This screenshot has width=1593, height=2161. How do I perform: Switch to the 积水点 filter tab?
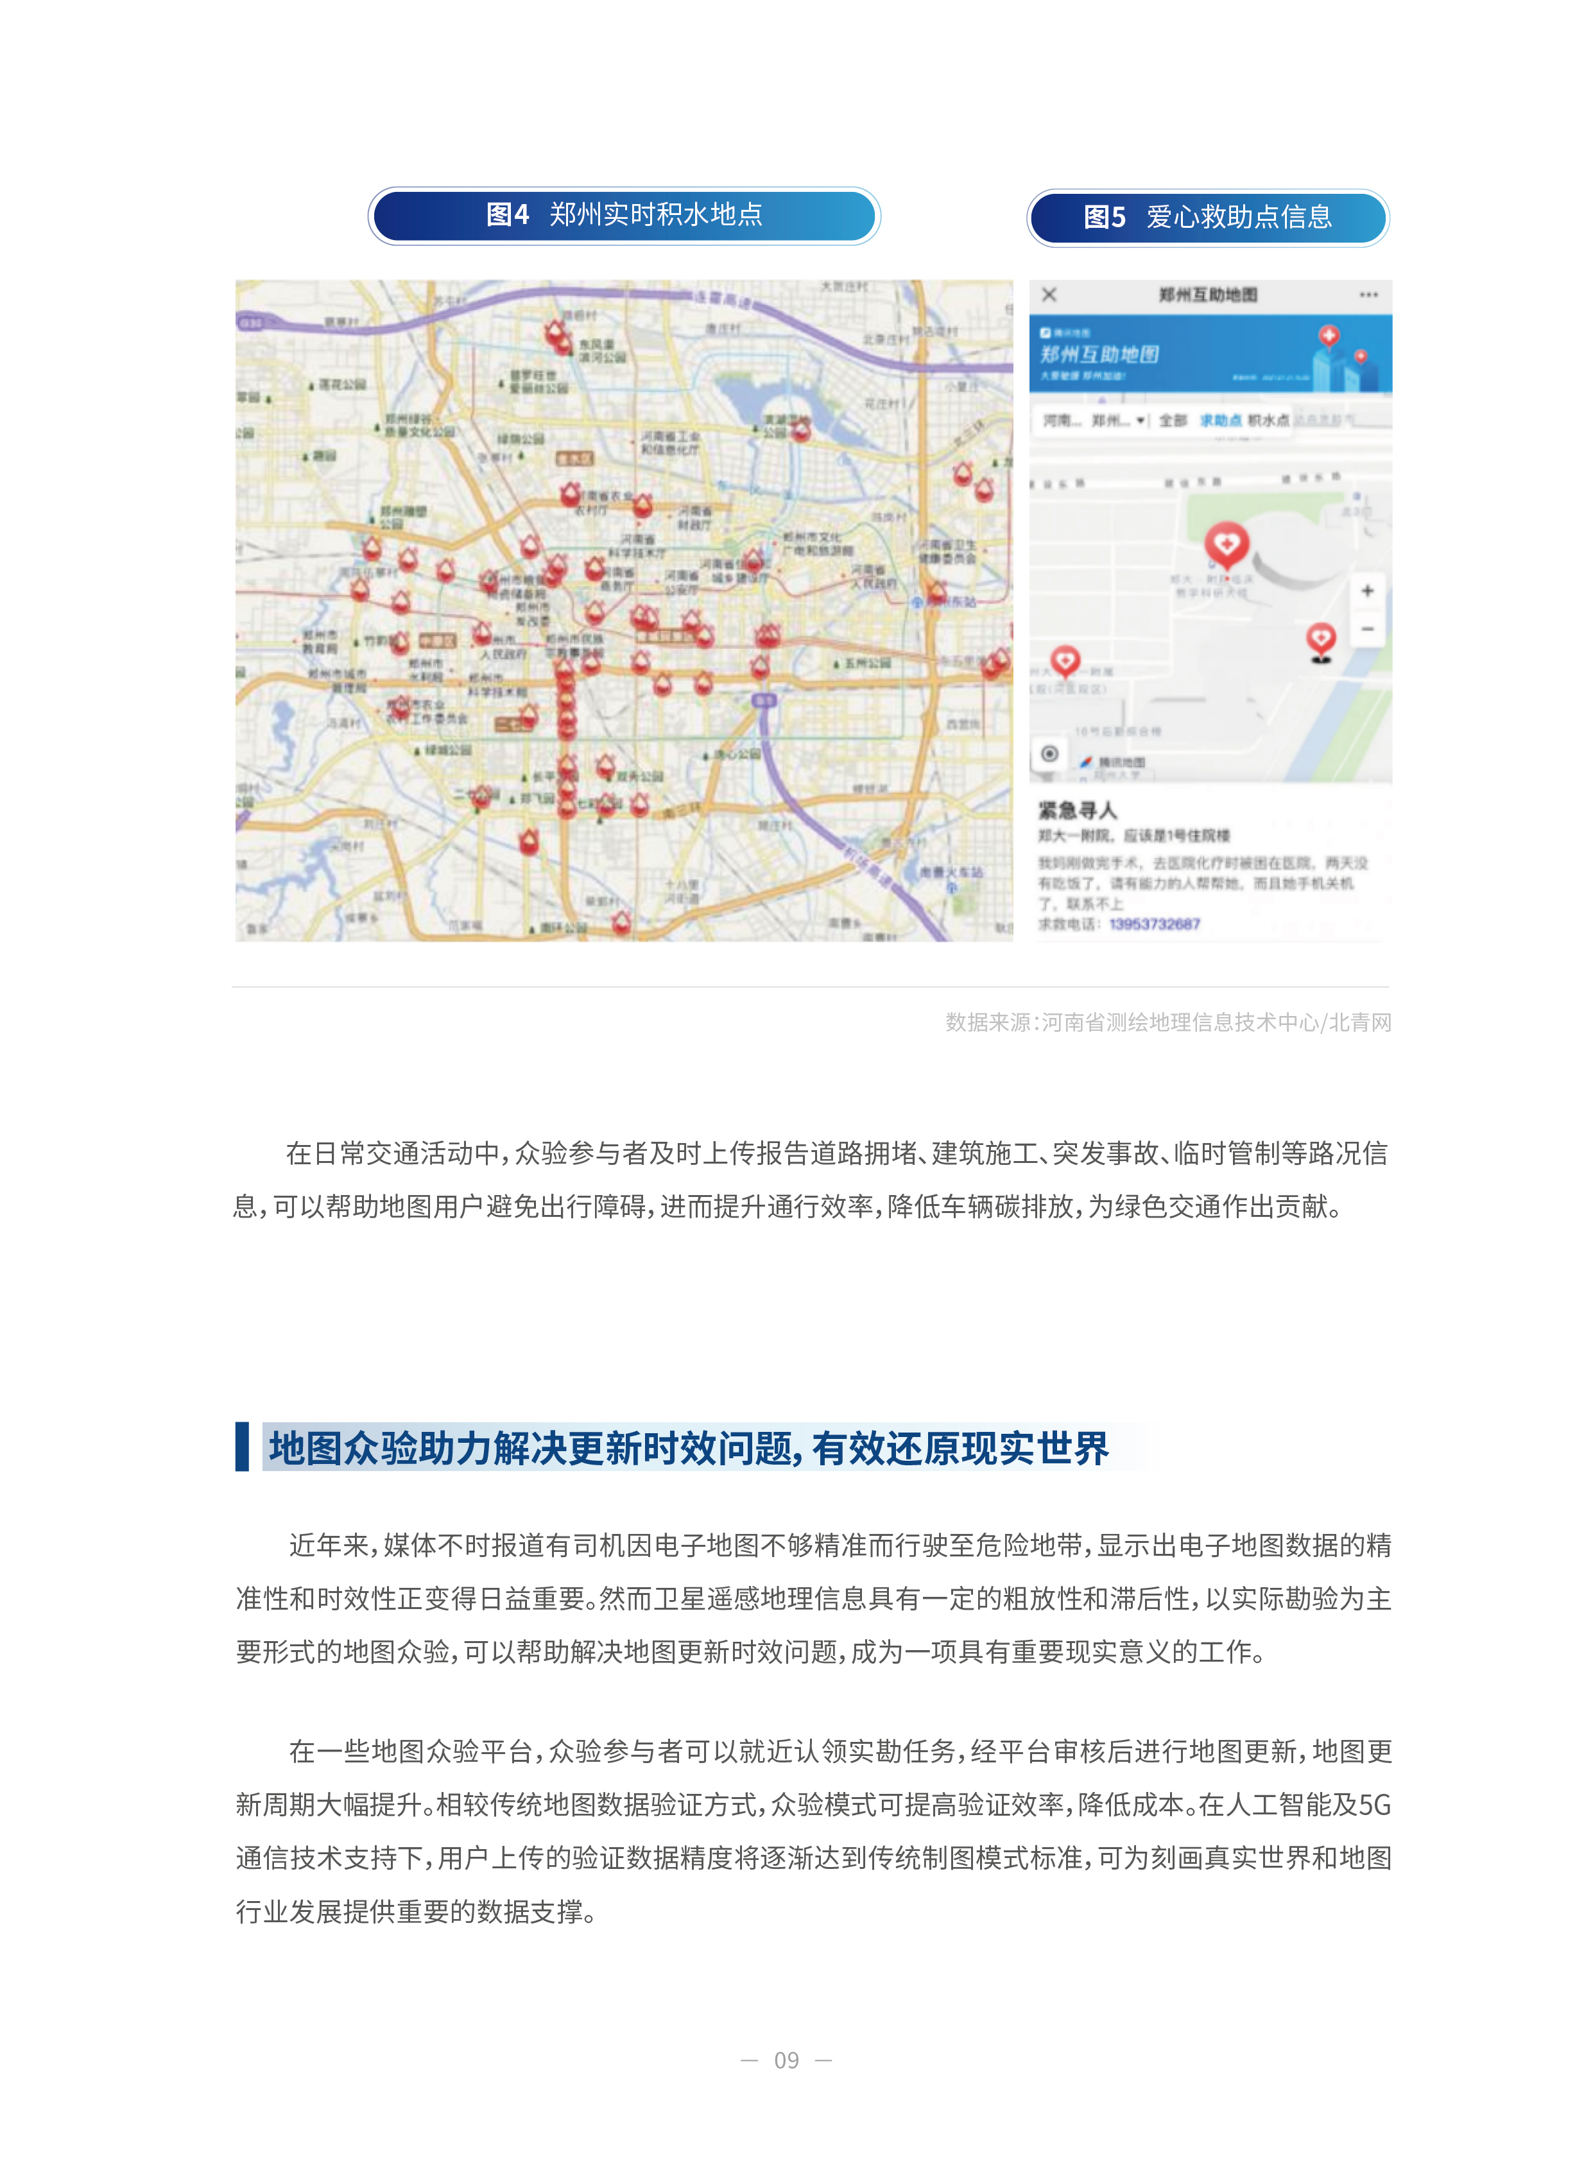click(1268, 420)
